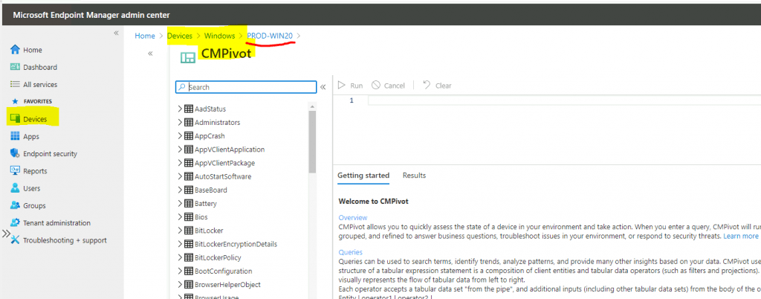761x299 pixels.
Task: Focus the entity Search box
Action: pyautogui.click(x=246, y=87)
